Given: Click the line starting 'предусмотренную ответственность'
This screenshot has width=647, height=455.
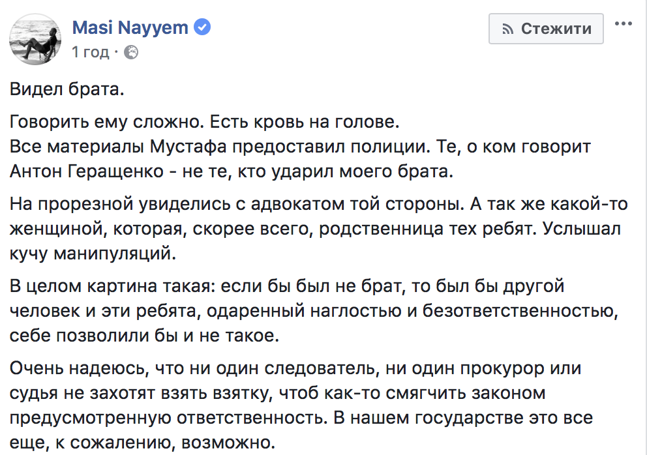Looking at the screenshot, I should pos(301,417).
